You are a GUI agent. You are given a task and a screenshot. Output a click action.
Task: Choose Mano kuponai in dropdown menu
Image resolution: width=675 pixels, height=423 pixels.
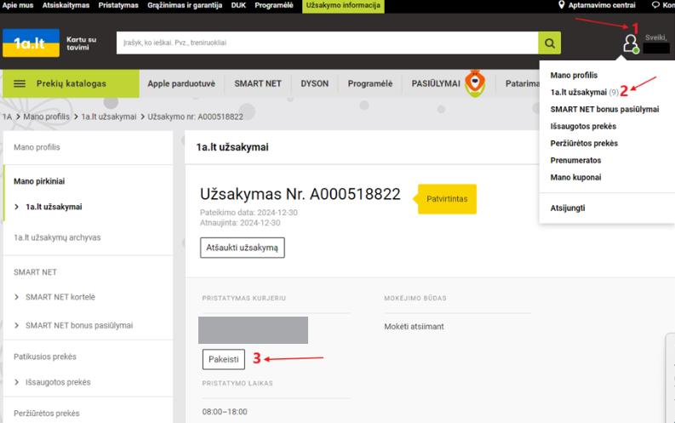pyautogui.click(x=575, y=177)
